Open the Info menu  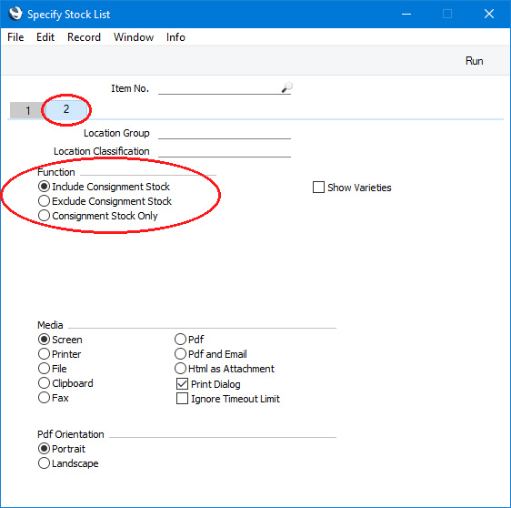click(x=175, y=37)
